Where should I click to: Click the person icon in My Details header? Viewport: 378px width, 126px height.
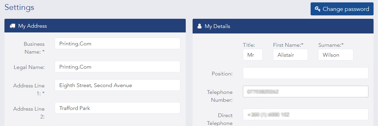[199, 26]
